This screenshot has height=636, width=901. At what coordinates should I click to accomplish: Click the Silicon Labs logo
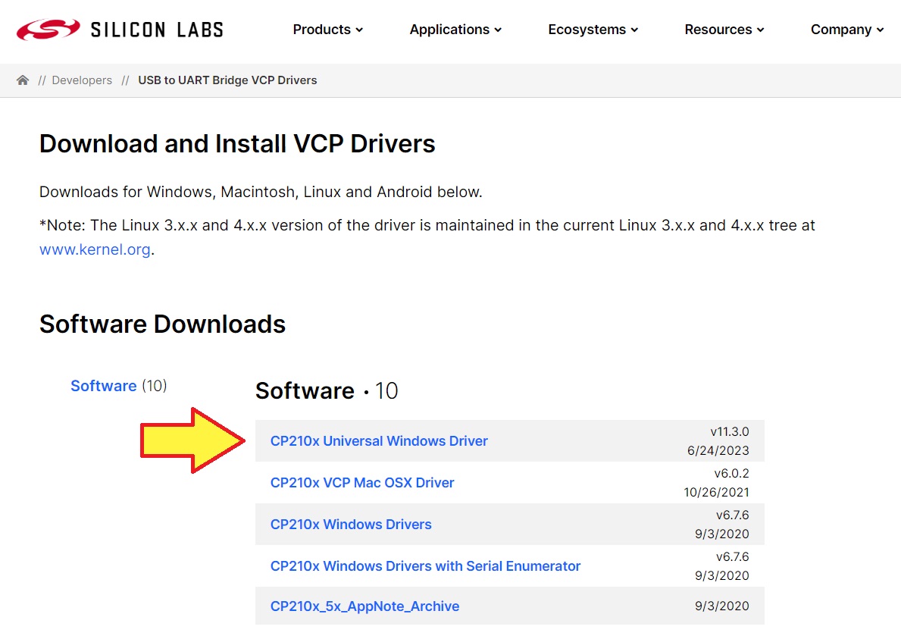[120, 30]
